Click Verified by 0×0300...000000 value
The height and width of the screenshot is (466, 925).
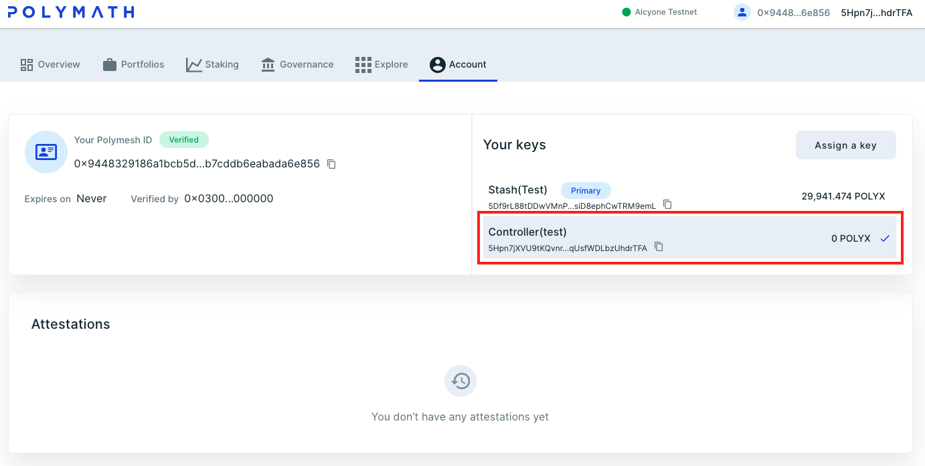tap(229, 198)
